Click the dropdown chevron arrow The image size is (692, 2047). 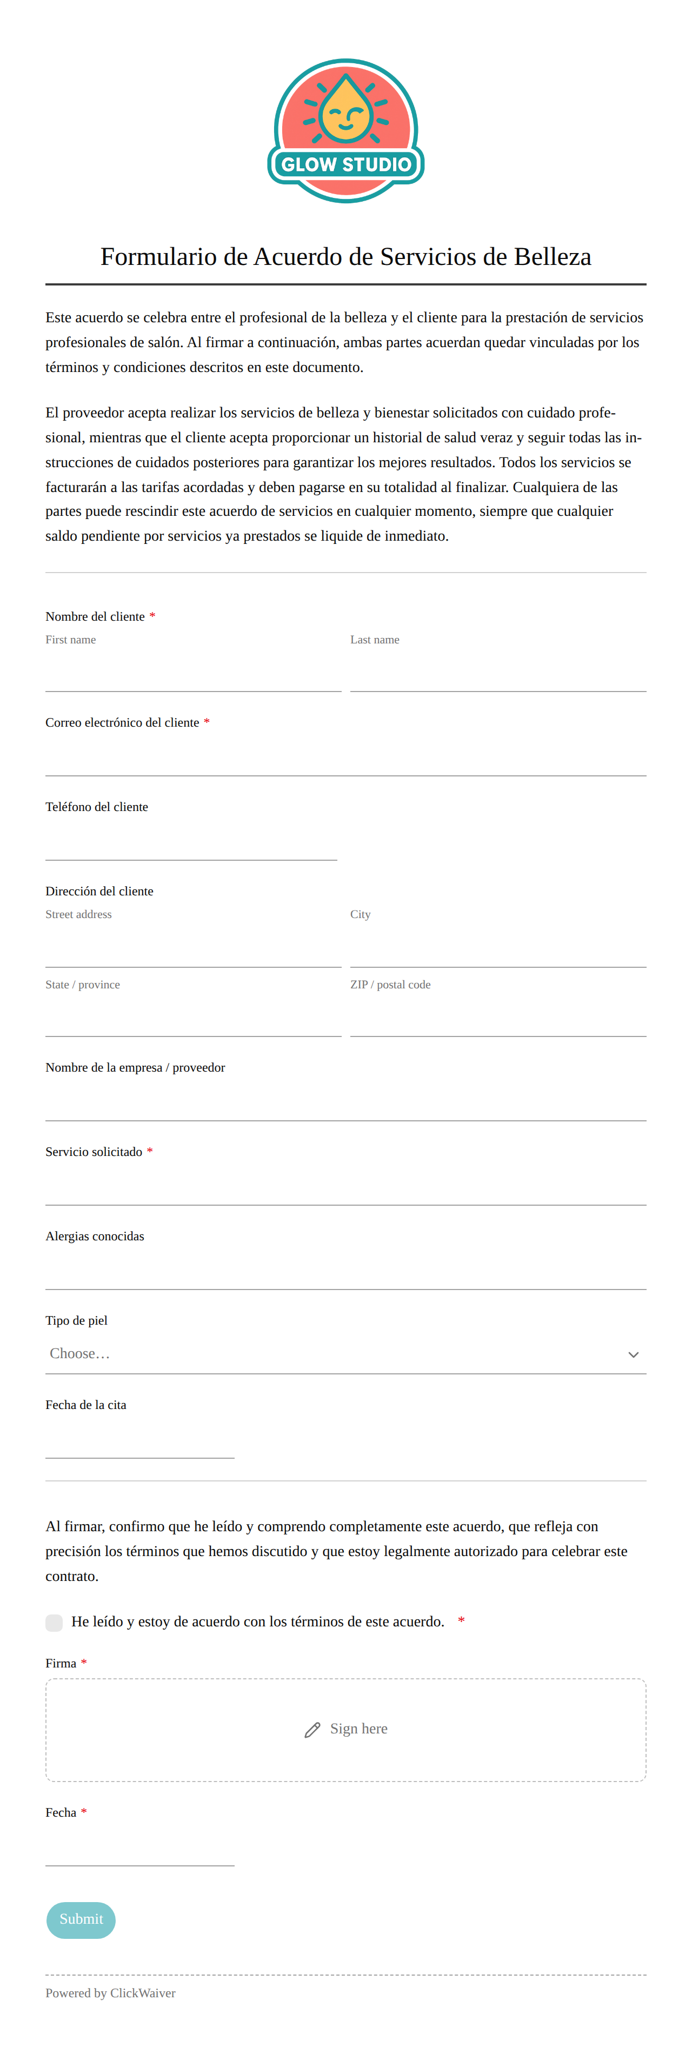click(x=633, y=1354)
